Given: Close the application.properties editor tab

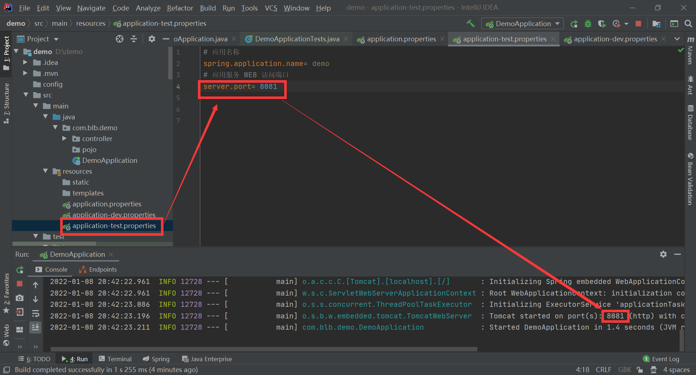Looking at the screenshot, I should pyautogui.click(x=442, y=39).
